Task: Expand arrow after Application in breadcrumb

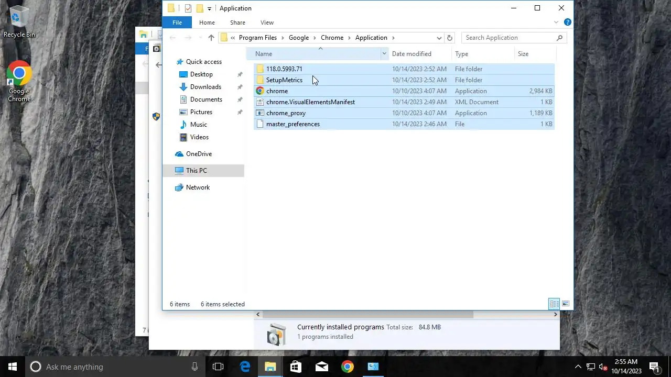Action: point(393,38)
